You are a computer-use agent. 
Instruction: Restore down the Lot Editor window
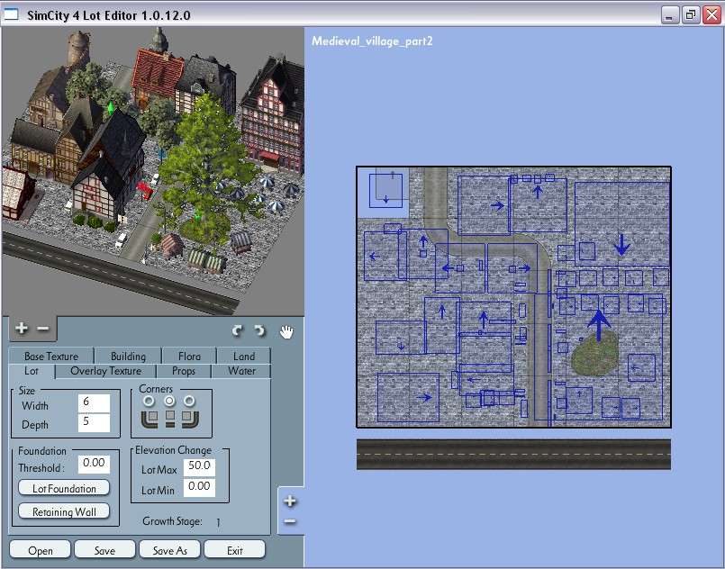[690, 14]
